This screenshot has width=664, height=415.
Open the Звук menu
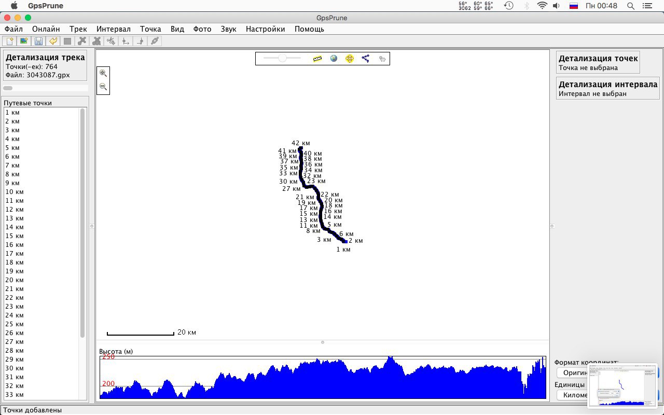[228, 29]
